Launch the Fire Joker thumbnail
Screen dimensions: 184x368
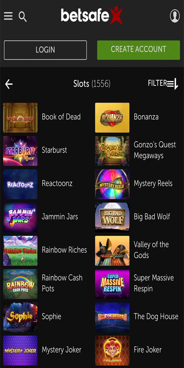click(x=112, y=350)
